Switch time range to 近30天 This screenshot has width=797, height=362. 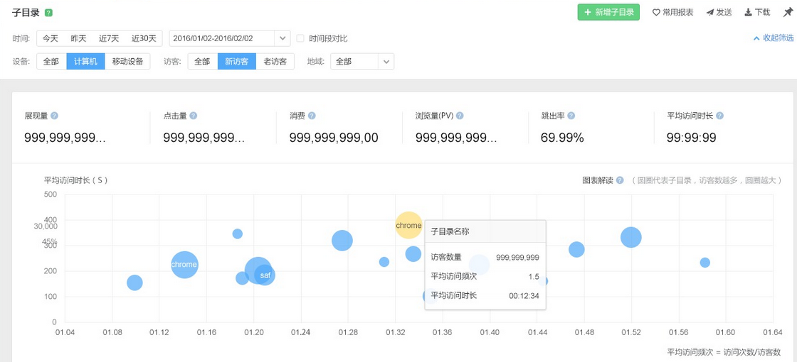pyautogui.click(x=144, y=38)
